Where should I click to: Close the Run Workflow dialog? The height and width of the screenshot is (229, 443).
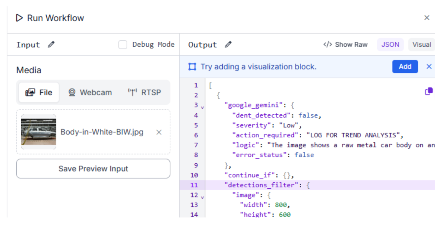click(427, 18)
